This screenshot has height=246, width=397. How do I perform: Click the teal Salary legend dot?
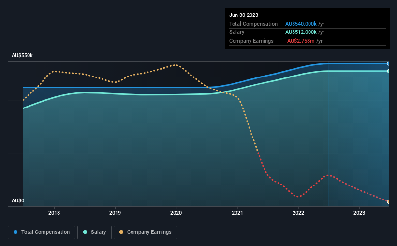pos(85,232)
